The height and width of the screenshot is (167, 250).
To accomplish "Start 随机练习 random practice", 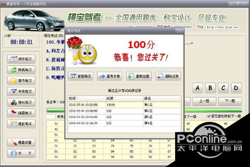I will tap(21, 70).
